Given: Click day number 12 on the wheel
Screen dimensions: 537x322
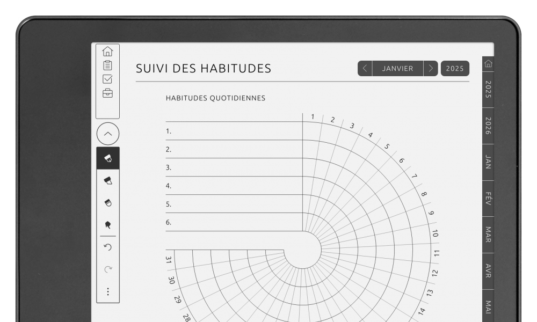Looking at the screenshot, I should [434, 273].
